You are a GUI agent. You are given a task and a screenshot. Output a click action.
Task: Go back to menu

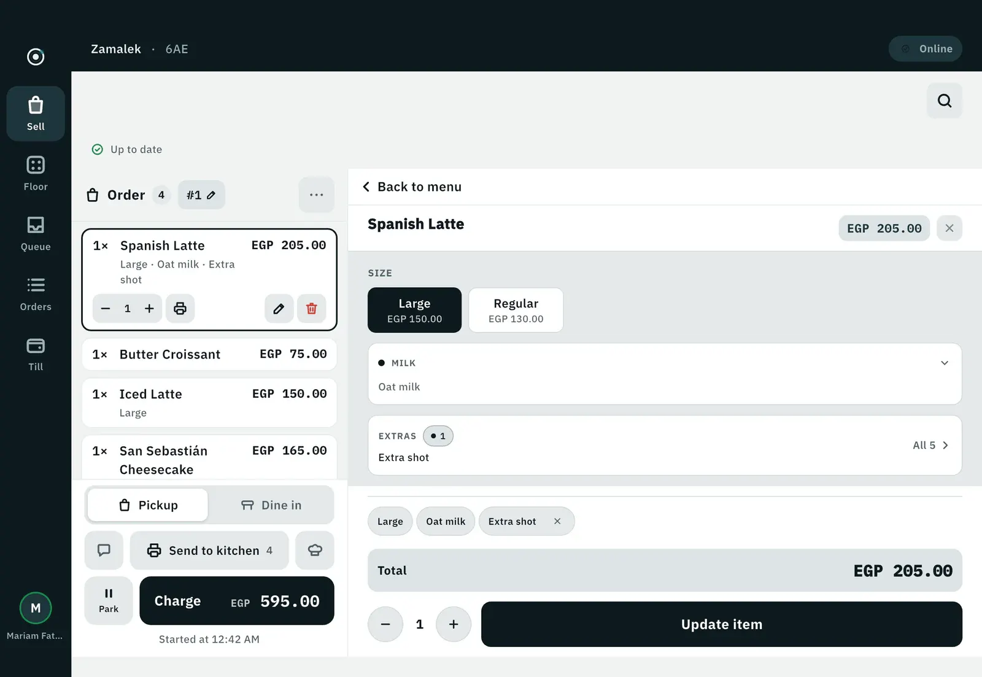click(412, 187)
